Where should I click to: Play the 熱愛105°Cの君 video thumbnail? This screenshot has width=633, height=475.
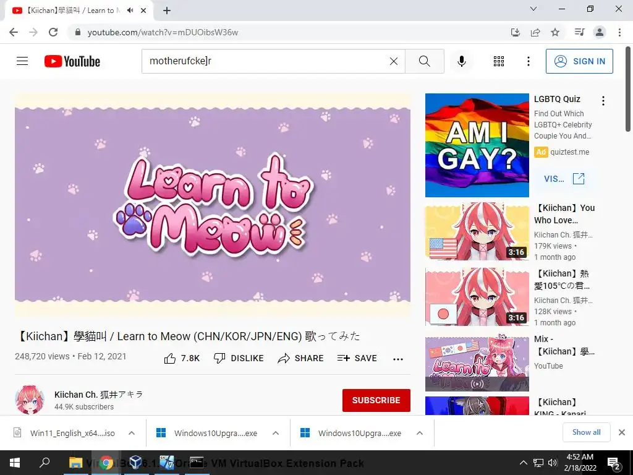pyautogui.click(x=477, y=296)
